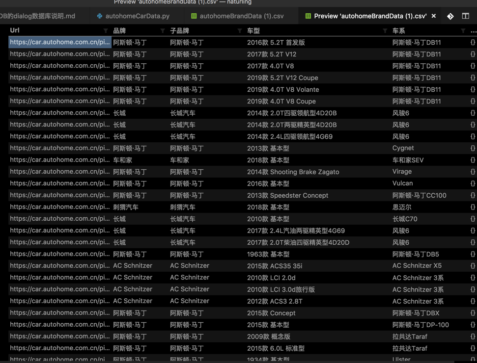Select the cell 2009款 概念版

point(269,337)
